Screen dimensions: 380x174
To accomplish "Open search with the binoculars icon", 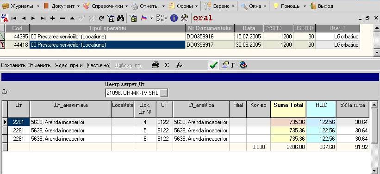I will (x=120, y=18).
